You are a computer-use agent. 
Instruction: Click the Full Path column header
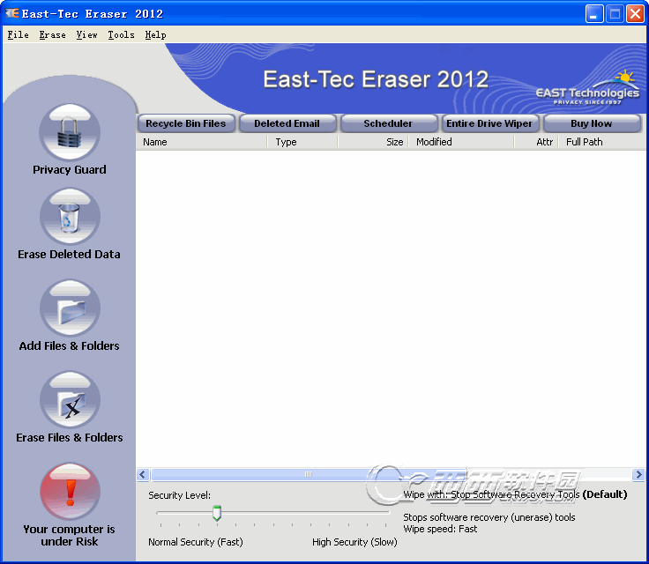click(x=602, y=142)
